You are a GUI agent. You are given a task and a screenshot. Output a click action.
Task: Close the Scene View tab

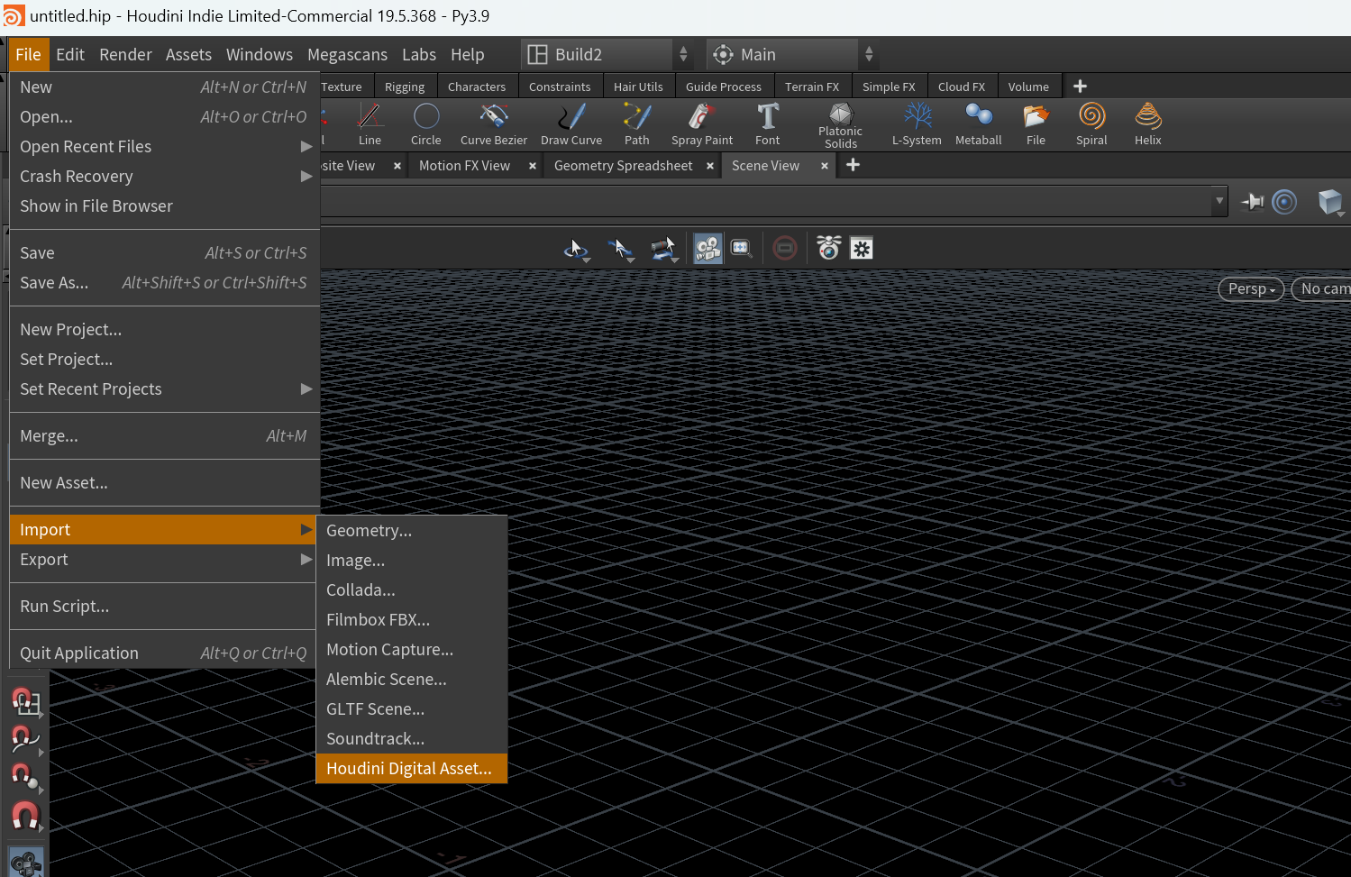(x=825, y=166)
